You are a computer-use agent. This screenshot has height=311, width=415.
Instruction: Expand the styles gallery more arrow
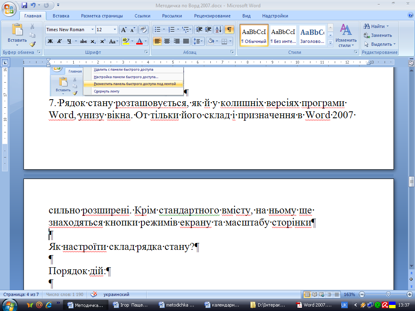pyautogui.click(x=330, y=43)
